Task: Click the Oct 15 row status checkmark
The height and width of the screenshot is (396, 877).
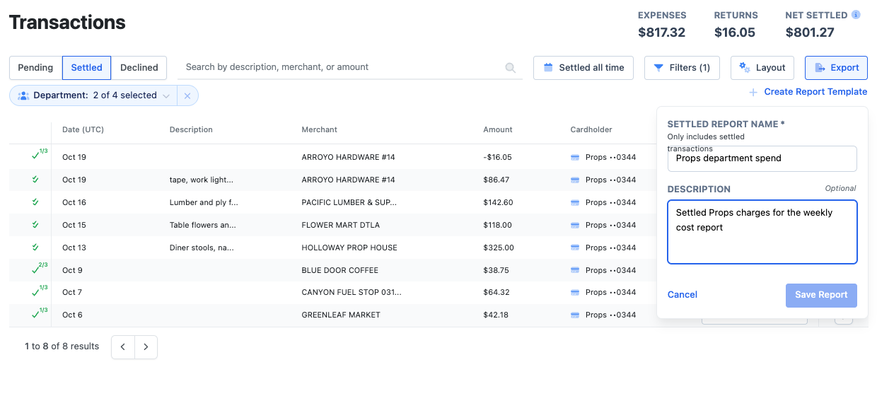Action: (35, 225)
